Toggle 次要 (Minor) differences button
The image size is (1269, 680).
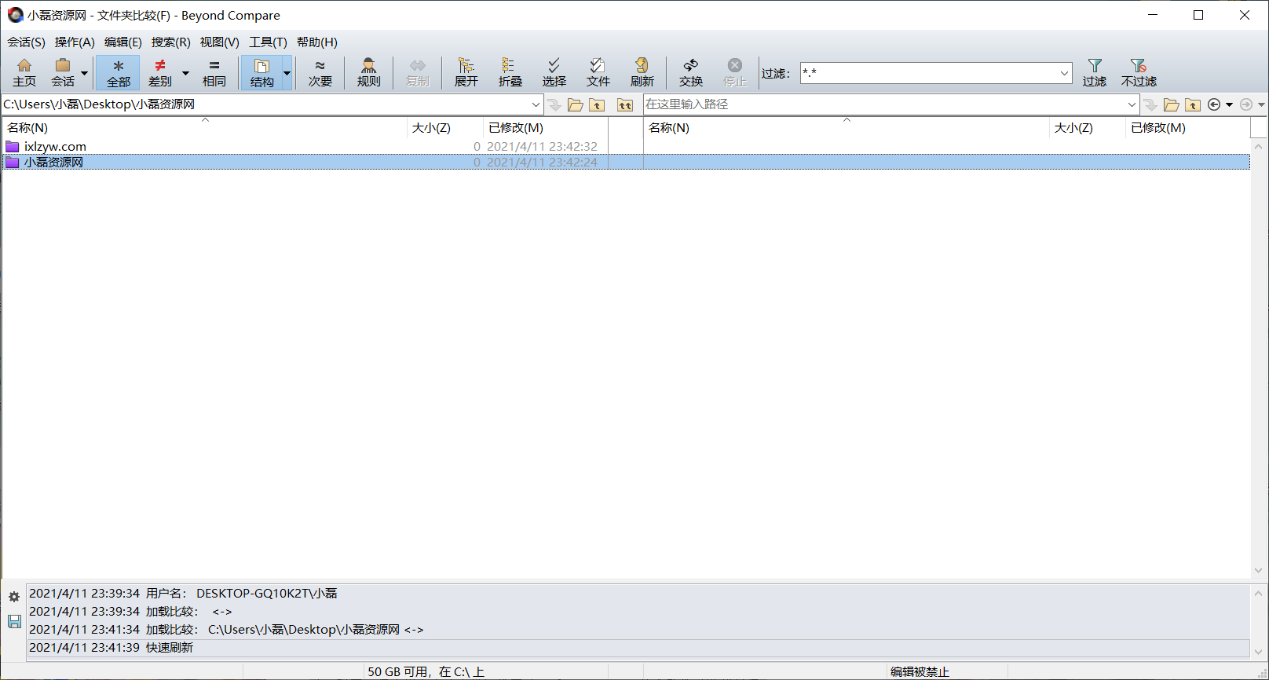click(320, 72)
